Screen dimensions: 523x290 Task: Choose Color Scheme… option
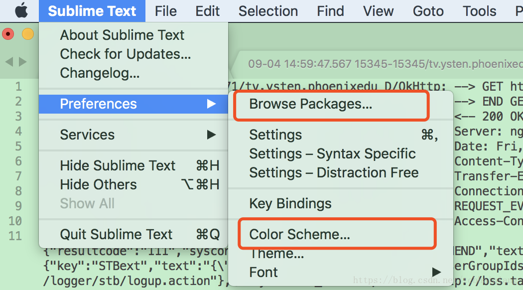coord(341,234)
